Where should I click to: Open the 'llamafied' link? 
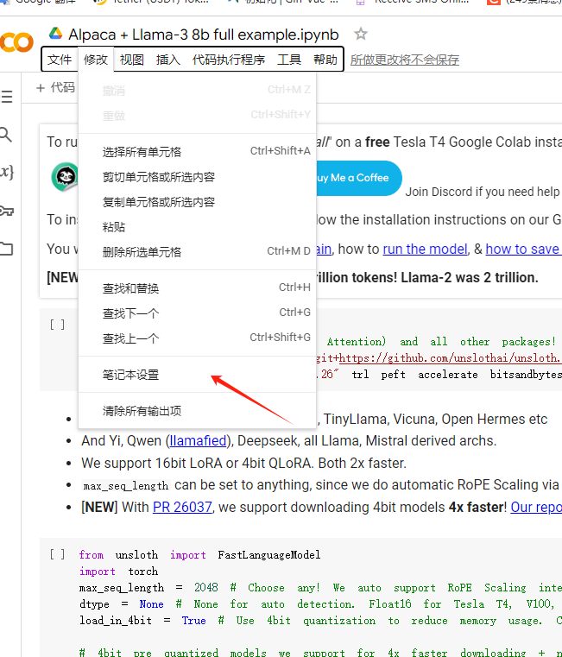pos(198,441)
